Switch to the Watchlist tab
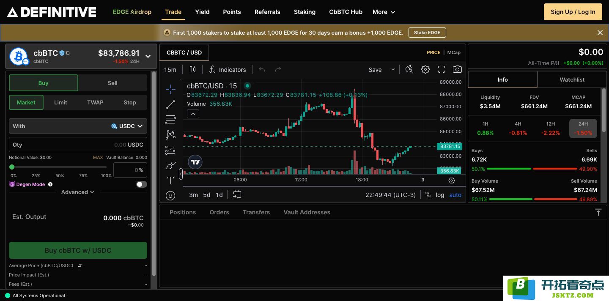This screenshot has height=301, width=609. [572, 79]
